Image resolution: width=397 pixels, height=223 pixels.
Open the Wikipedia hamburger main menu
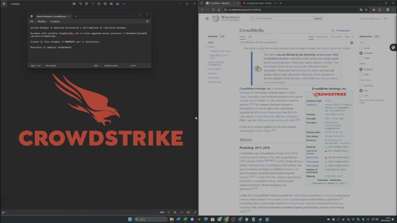207,19
